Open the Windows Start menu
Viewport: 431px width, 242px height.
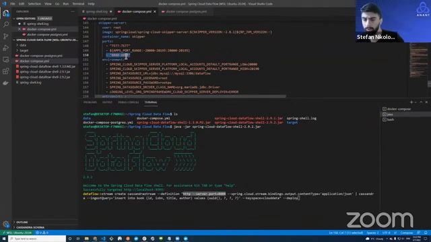click(x=4, y=239)
